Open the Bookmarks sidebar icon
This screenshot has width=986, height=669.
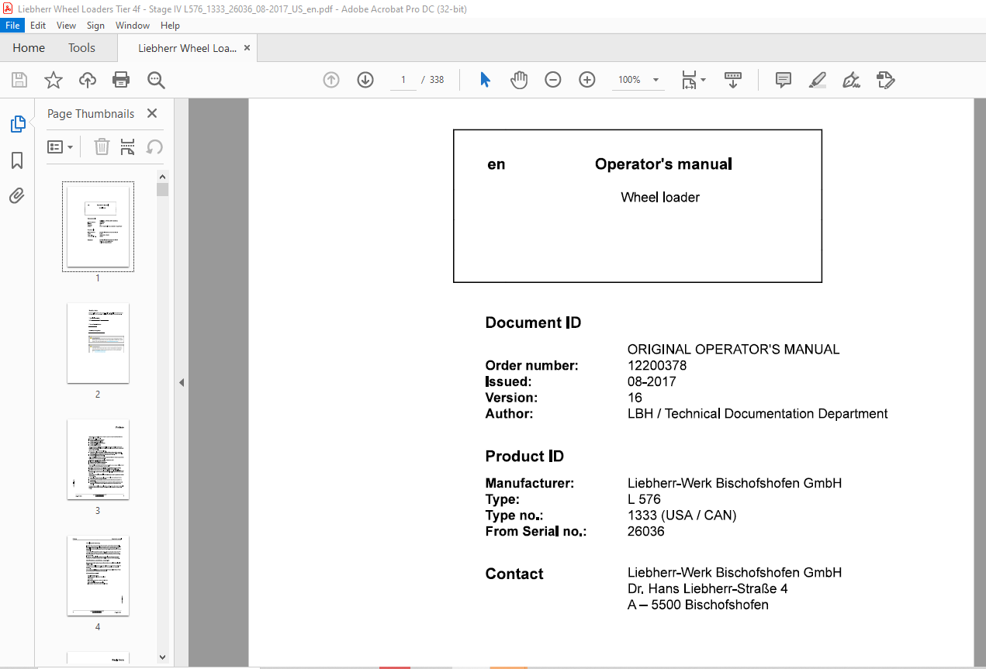(17, 160)
